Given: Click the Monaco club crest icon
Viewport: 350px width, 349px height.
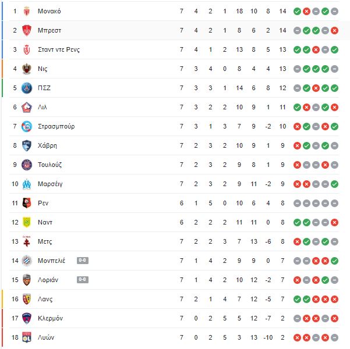Looking at the screenshot, I should pyautogui.click(x=27, y=11).
